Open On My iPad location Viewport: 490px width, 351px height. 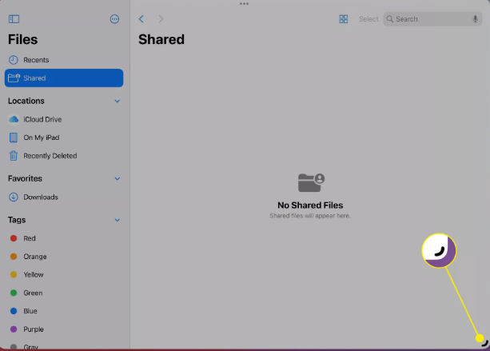[64, 138]
